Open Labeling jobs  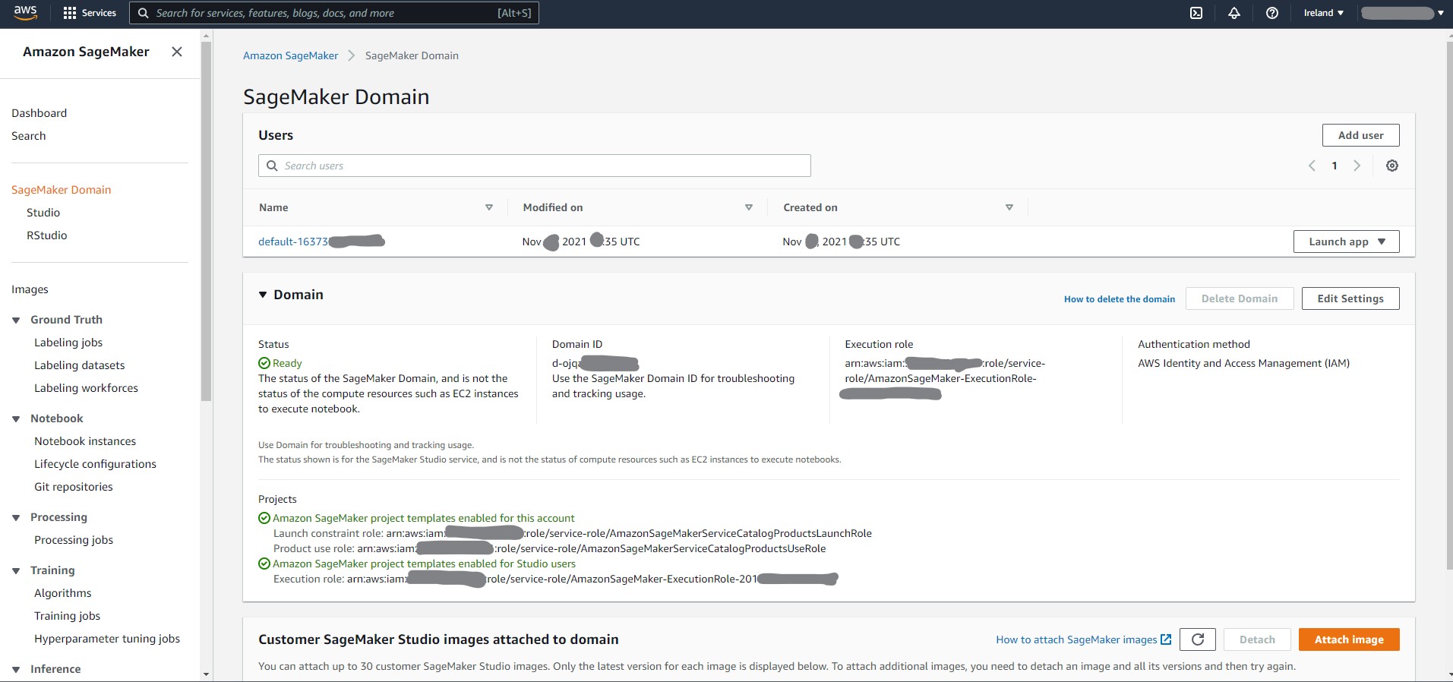point(68,343)
